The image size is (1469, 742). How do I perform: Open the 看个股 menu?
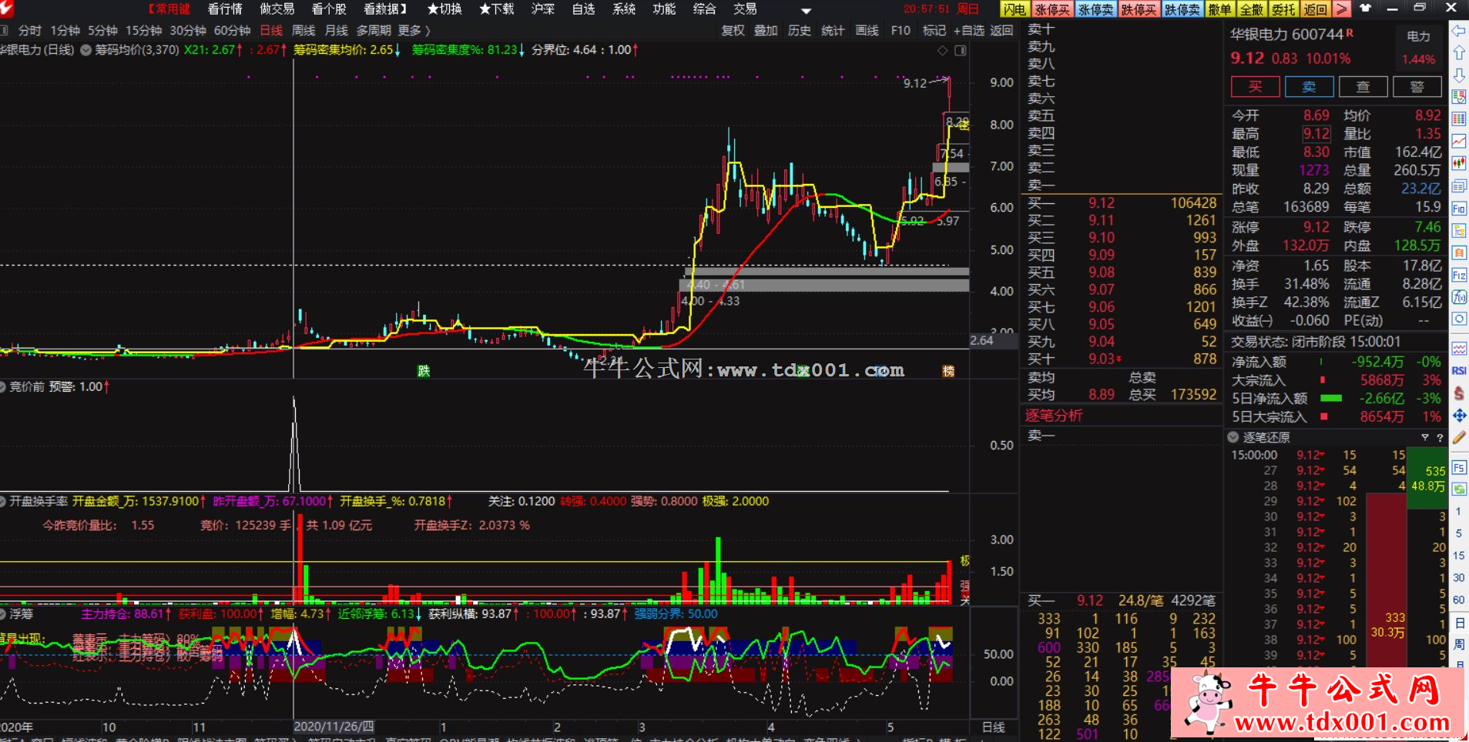coord(329,9)
